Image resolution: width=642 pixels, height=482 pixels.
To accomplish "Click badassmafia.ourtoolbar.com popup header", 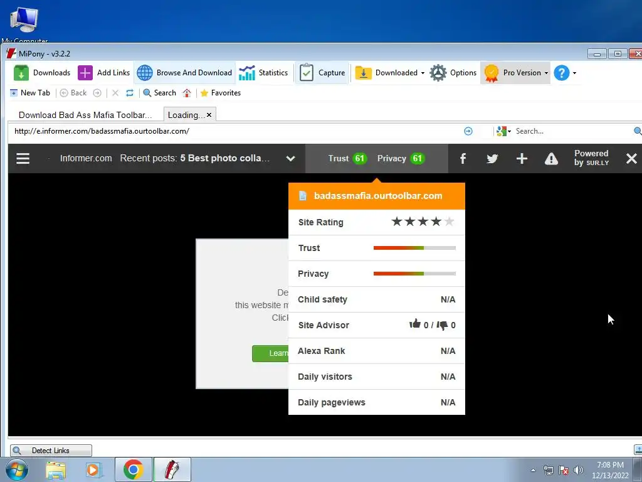I will 377,196.
